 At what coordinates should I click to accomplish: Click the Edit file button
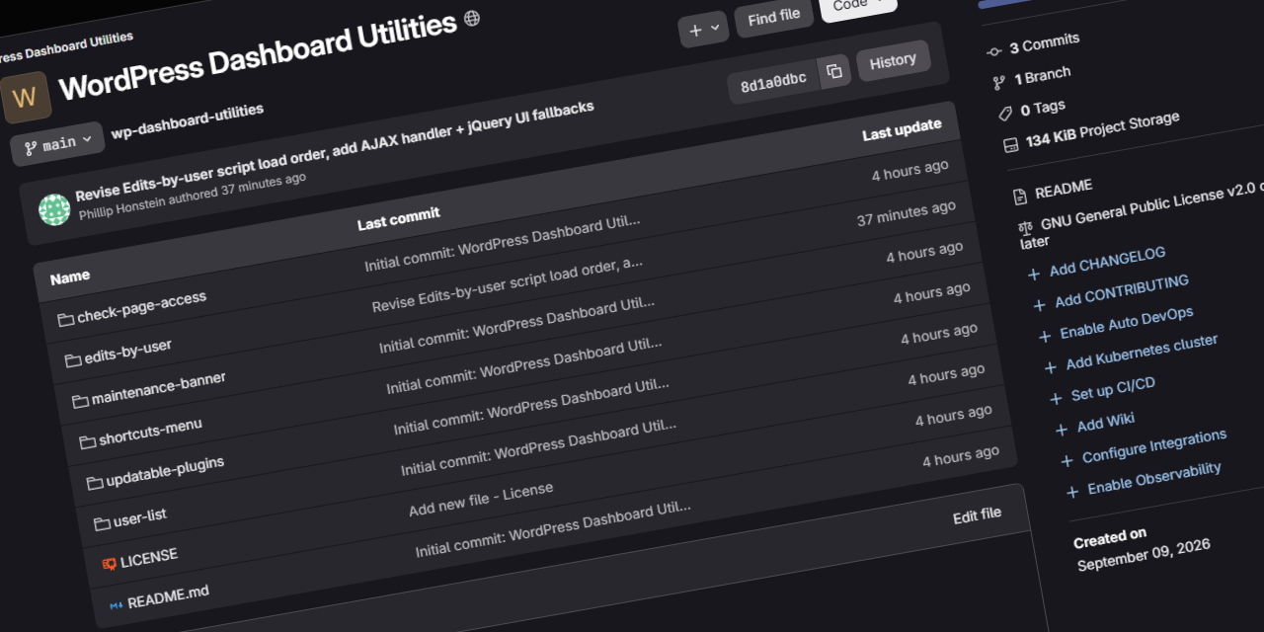(x=977, y=515)
